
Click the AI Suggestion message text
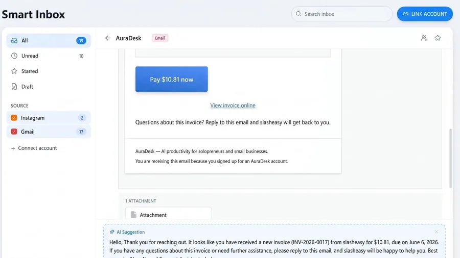coord(274,249)
